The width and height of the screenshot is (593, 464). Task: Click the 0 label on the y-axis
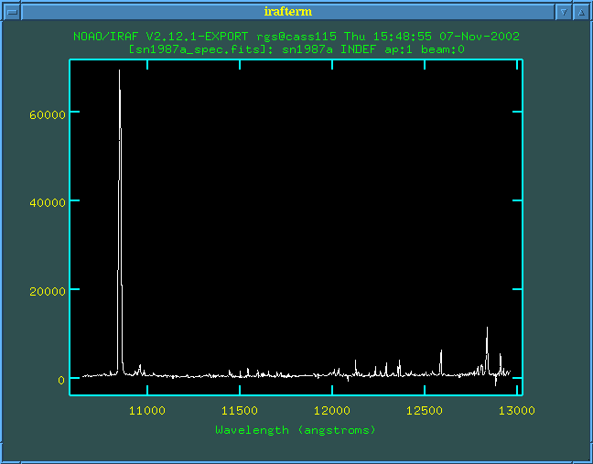61,379
